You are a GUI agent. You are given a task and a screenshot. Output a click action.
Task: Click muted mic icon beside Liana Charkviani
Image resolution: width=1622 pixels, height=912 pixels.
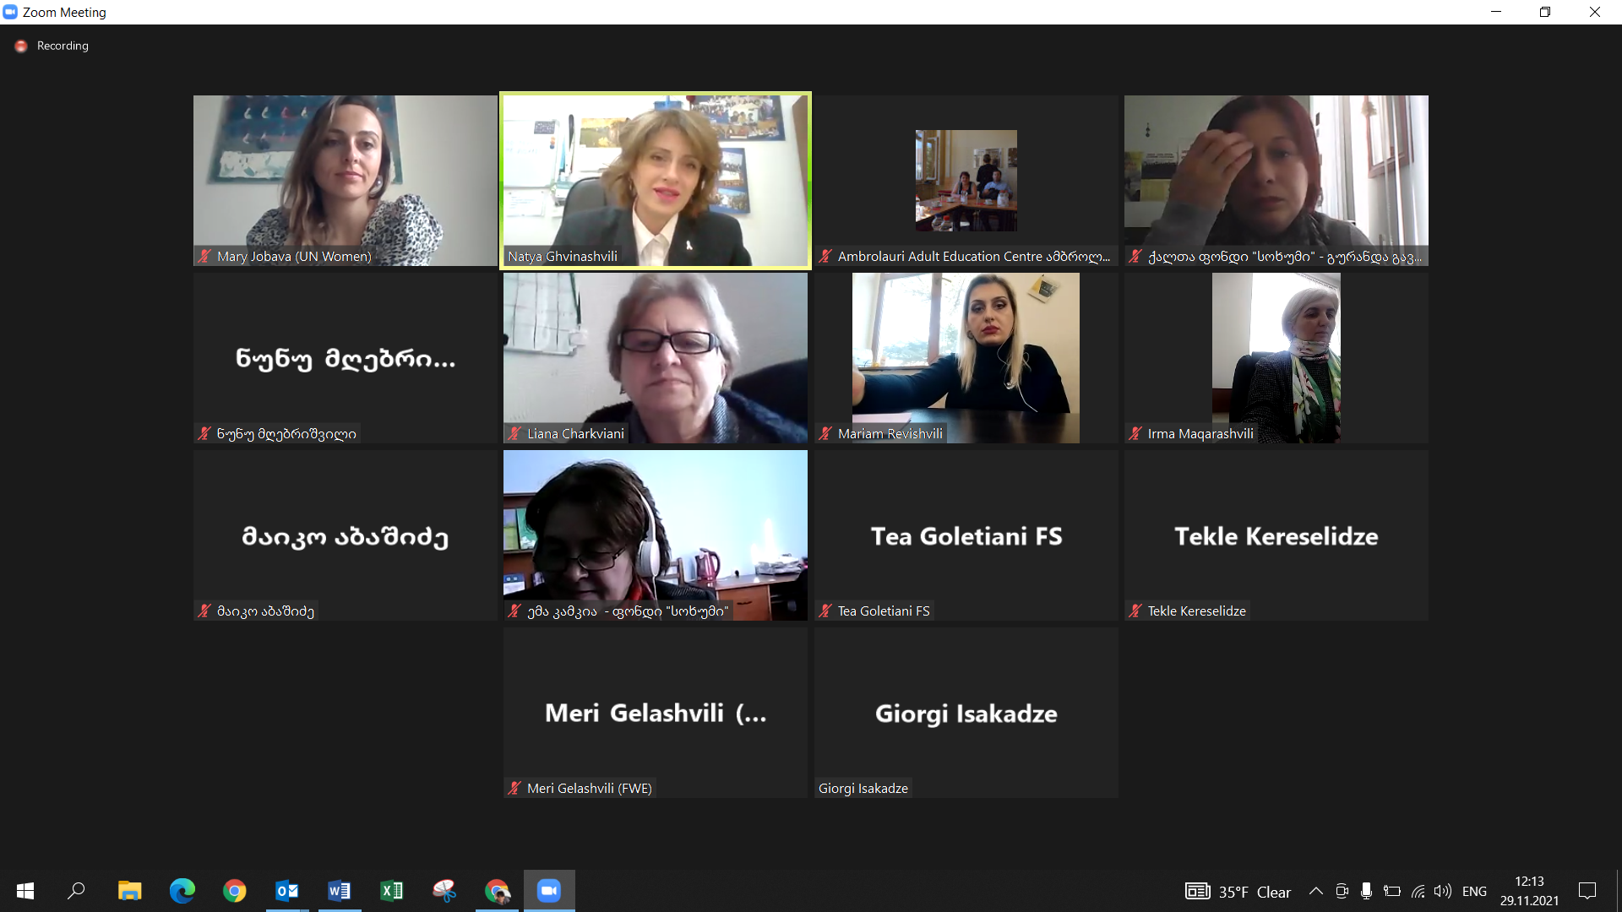tap(514, 433)
